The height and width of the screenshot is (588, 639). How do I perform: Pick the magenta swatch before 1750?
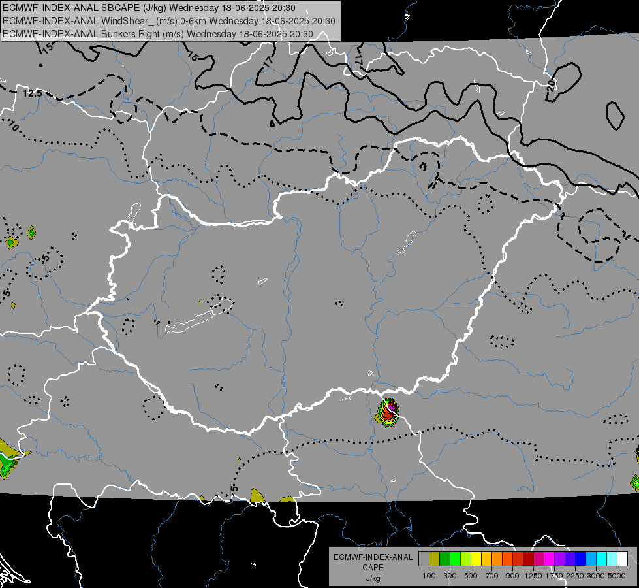(549, 559)
